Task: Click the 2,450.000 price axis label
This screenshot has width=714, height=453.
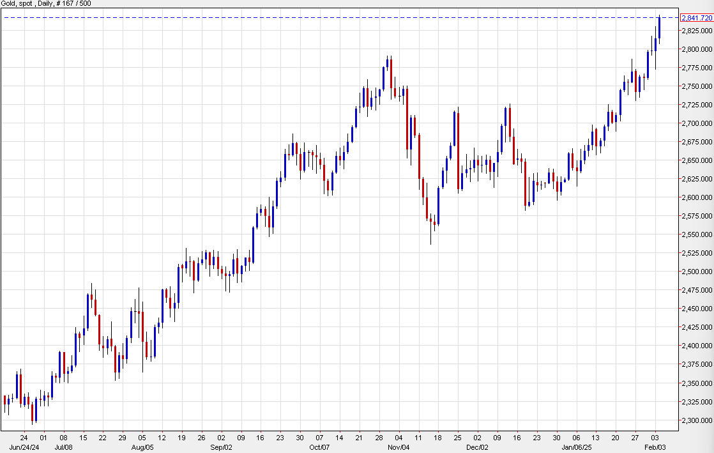Action: pyautogui.click(x=697, y=309)
